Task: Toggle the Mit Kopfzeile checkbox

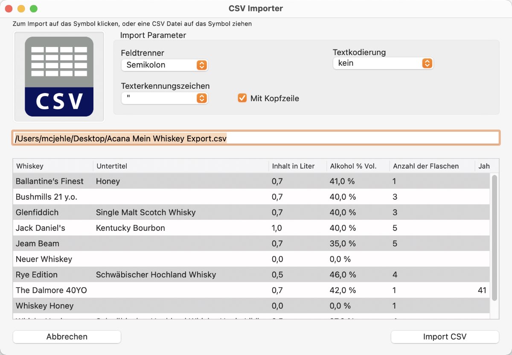Action: coord(242,98)
